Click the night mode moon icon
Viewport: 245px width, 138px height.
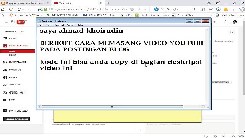tap(206, 136)
